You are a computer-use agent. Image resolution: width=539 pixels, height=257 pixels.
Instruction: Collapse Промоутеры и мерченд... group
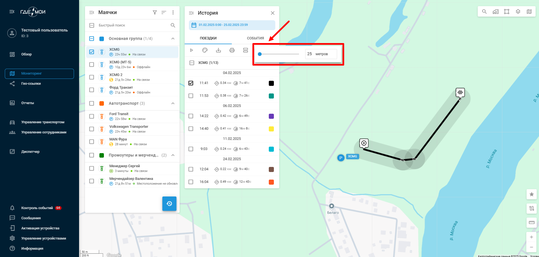tap(173, 155)
